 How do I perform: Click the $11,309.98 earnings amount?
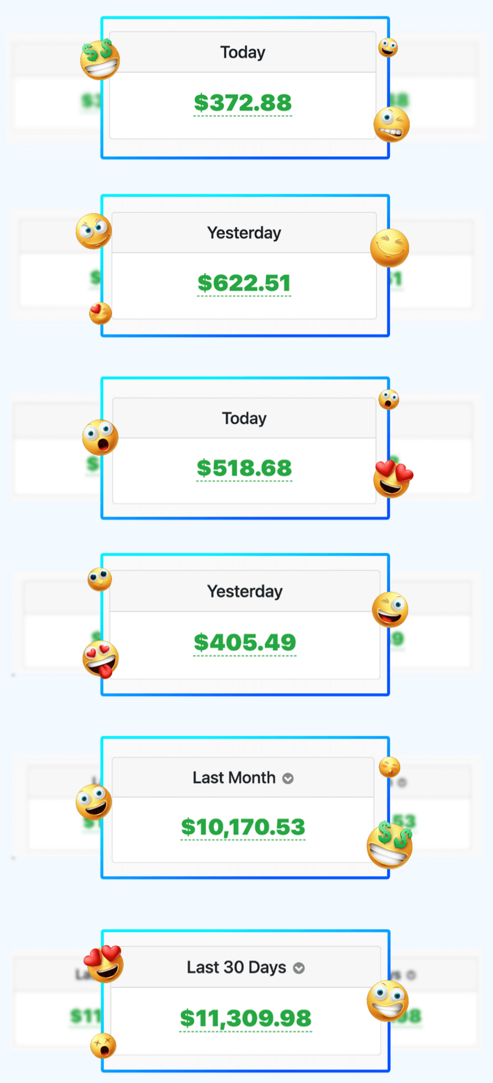tap(245, 1018)
